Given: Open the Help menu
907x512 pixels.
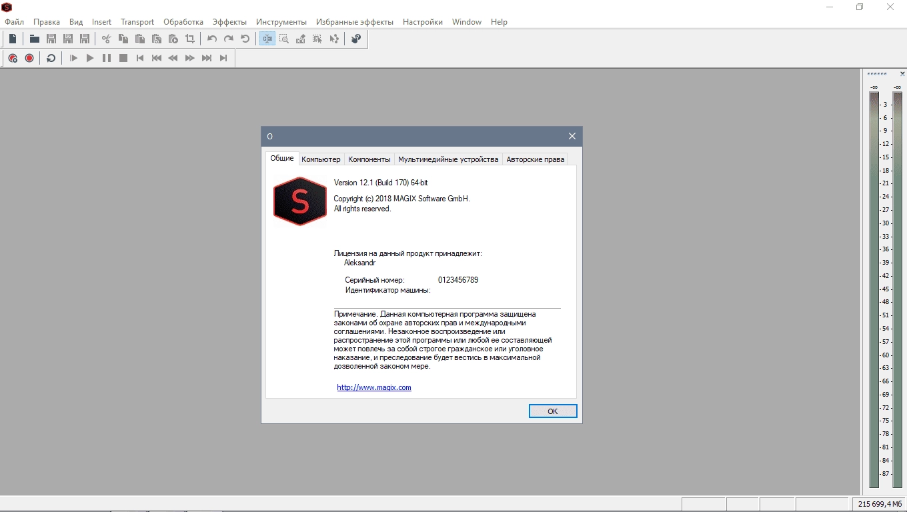Looking at the screenshot, I should click(499, 22).
